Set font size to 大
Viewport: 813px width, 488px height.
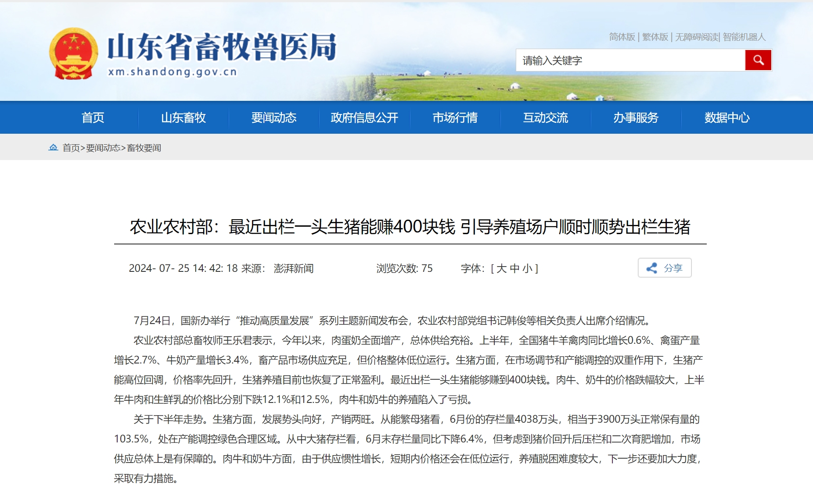coord(502,268)
